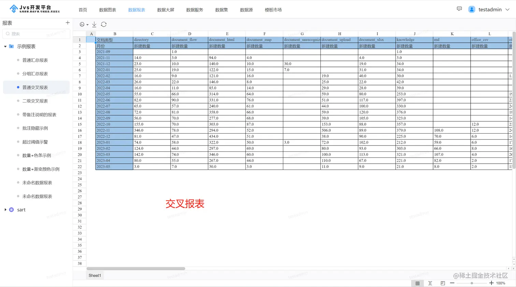Select row 23 header
516x287 pixels.
point(80,173)
